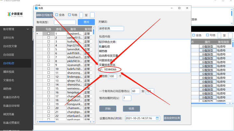This screenshot has width=234, height=131.
Task: Expand the 账号管理 sidebar section
Action: point(28,29)
